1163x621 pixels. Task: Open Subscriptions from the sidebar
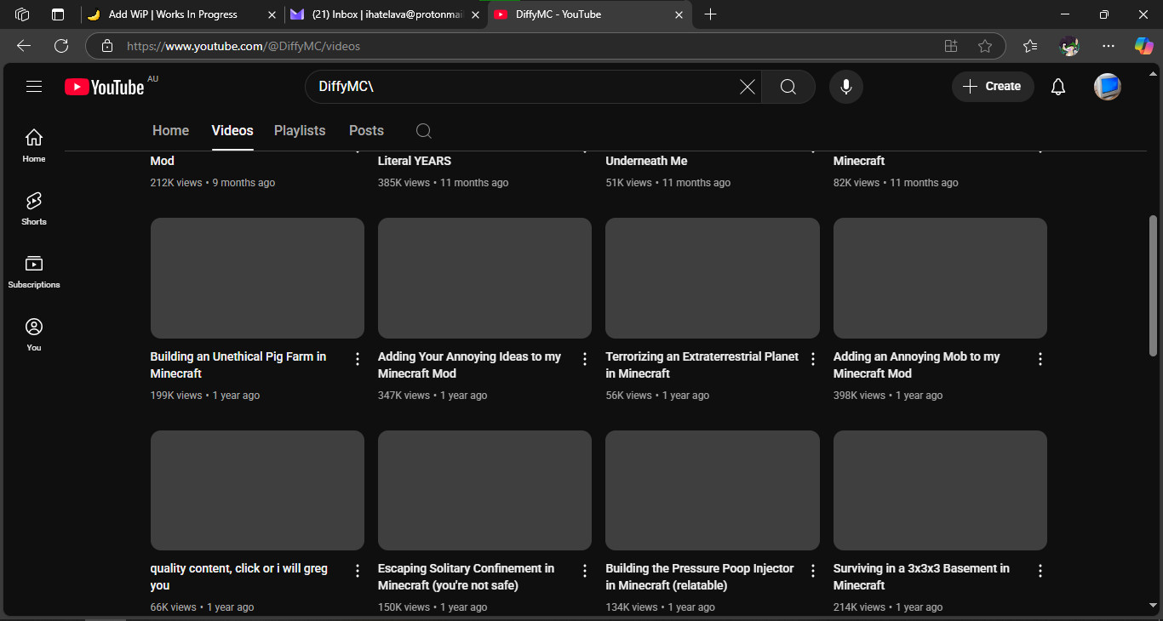pos(34,271)
